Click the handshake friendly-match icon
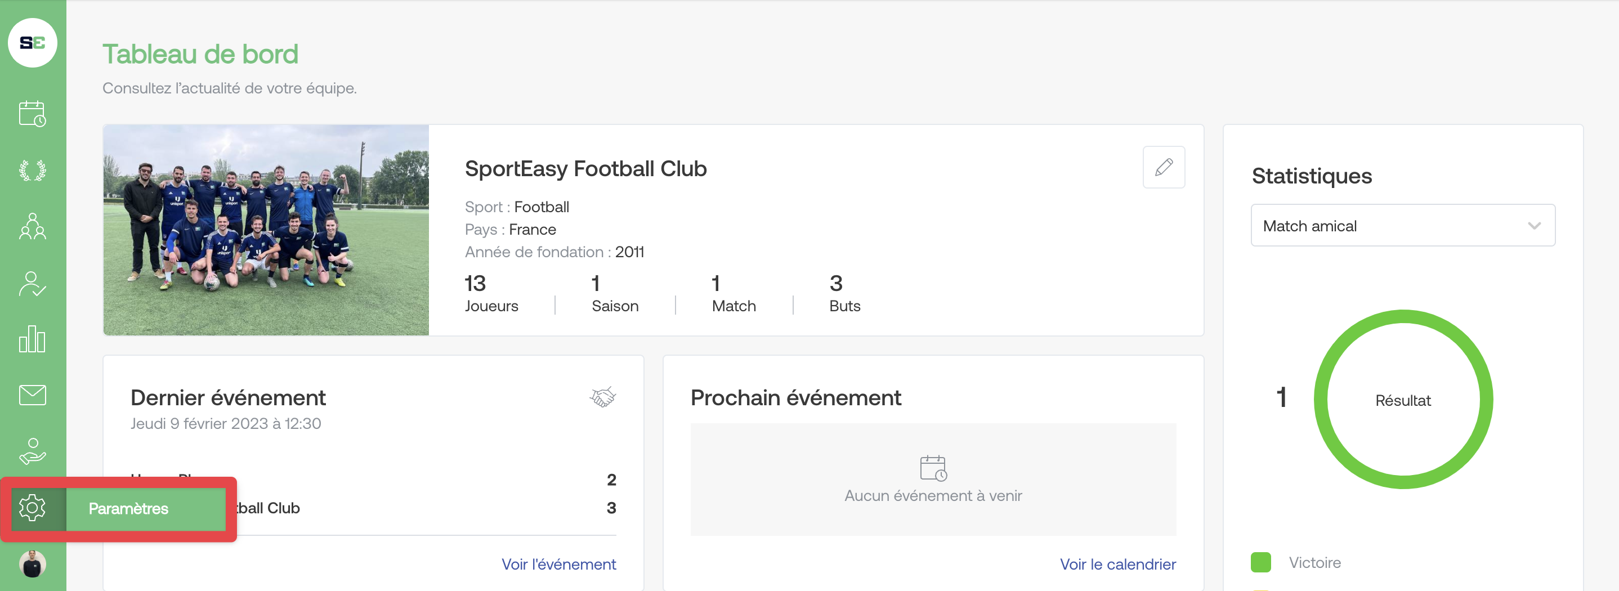This screenshot has width=1619, height=591. 602,397
